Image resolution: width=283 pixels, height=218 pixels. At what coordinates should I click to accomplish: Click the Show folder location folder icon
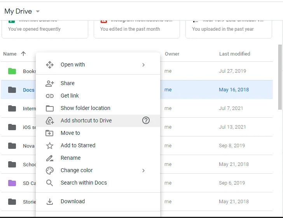pos(50,108)
